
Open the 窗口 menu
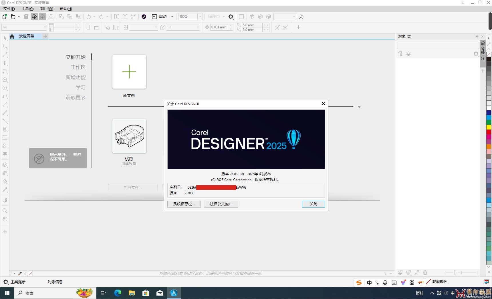47,9
